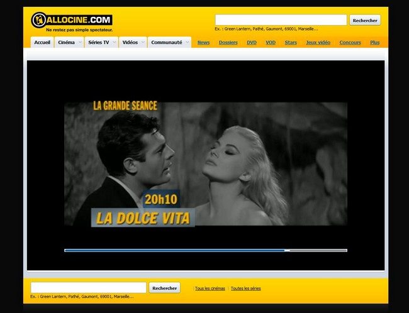The height and width of the screenshot is (313, 409).
Task: Open the Accueil tab
Action: [x=42, y=42]
